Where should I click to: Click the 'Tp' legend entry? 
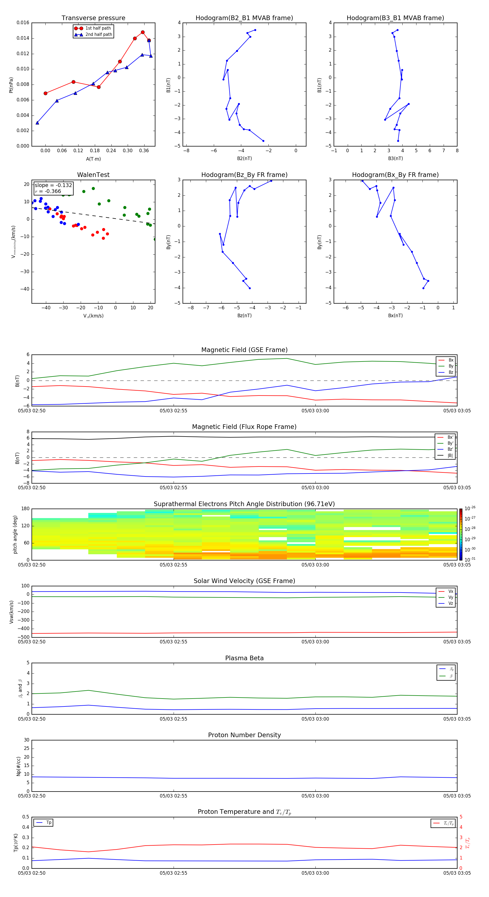pos(43,823)
